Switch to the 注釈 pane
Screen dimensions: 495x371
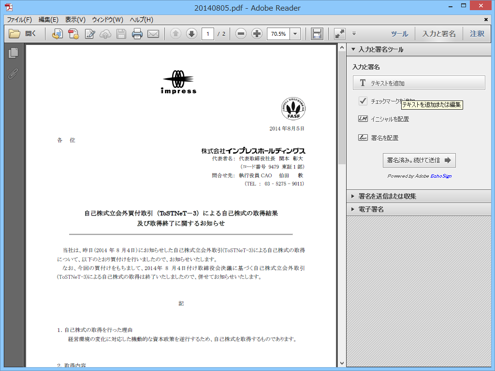click(x=477, y=34)
